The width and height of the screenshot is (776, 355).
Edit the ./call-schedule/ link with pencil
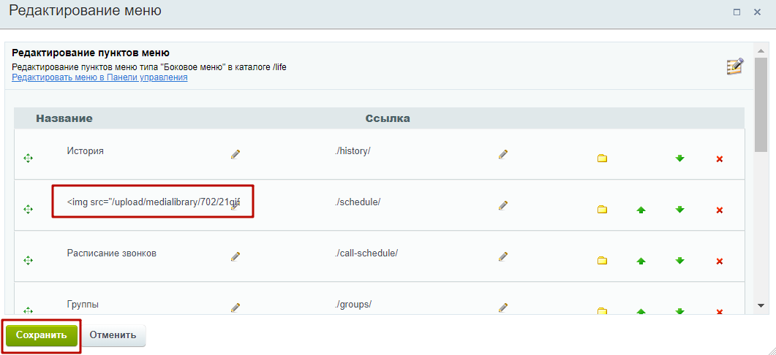click(x=503, y=256)
